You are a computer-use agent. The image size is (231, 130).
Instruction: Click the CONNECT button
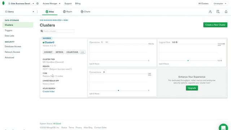coord(48,52)
